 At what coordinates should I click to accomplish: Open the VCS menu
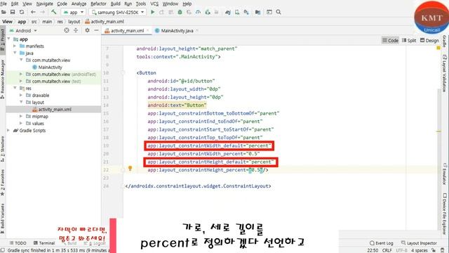coord(154,4)
